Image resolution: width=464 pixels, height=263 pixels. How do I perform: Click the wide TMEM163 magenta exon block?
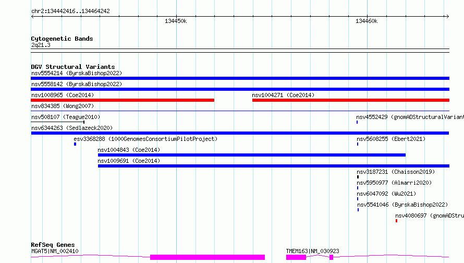296,257
